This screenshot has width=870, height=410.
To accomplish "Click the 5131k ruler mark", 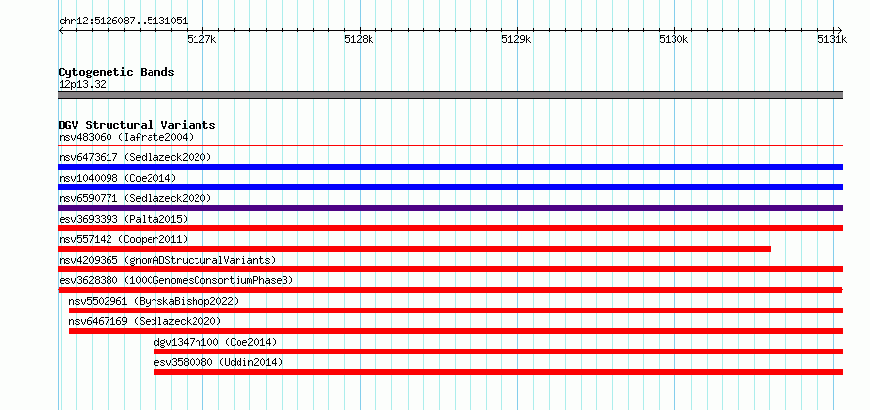I will pyautogui.click(x=832, y=40).
